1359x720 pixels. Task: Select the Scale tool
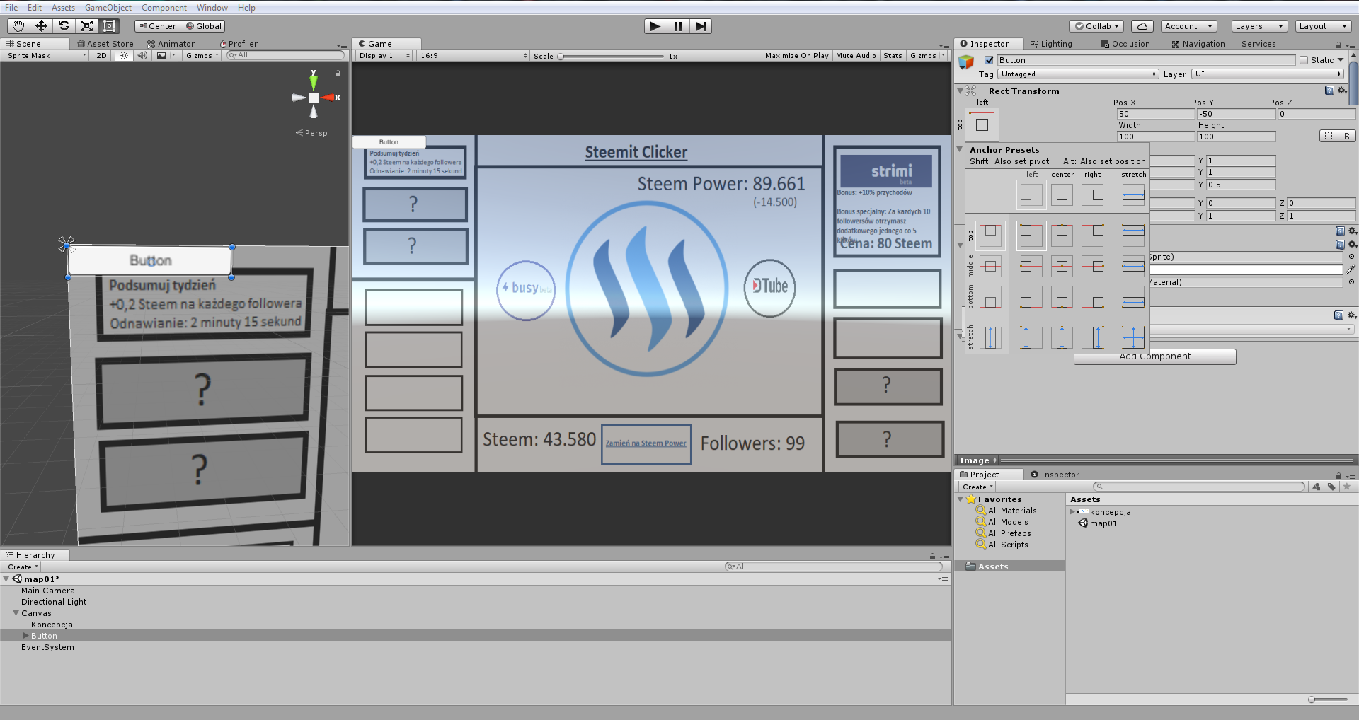click(x=87, y=26)
